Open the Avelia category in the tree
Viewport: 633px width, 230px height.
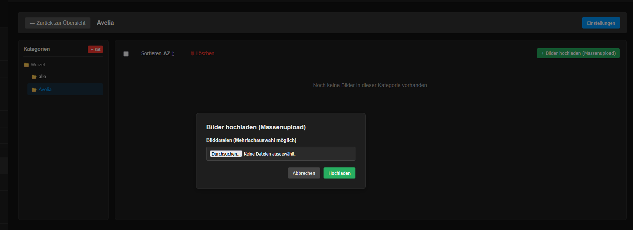pyautogui.click(x=65, y=89)
